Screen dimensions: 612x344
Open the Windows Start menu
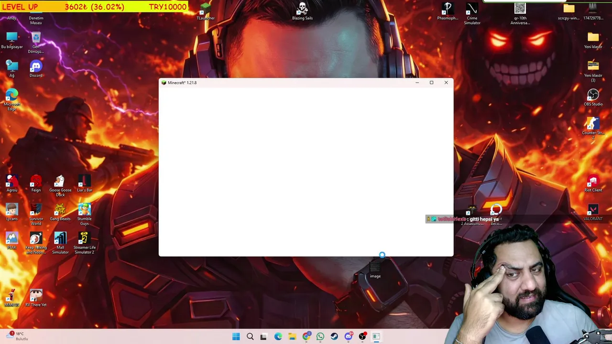[236, 337]
